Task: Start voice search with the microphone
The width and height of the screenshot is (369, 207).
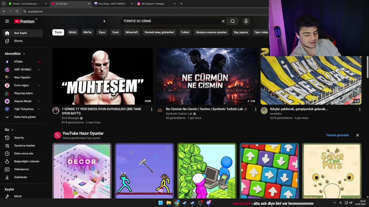Action: tap(246, 21)
